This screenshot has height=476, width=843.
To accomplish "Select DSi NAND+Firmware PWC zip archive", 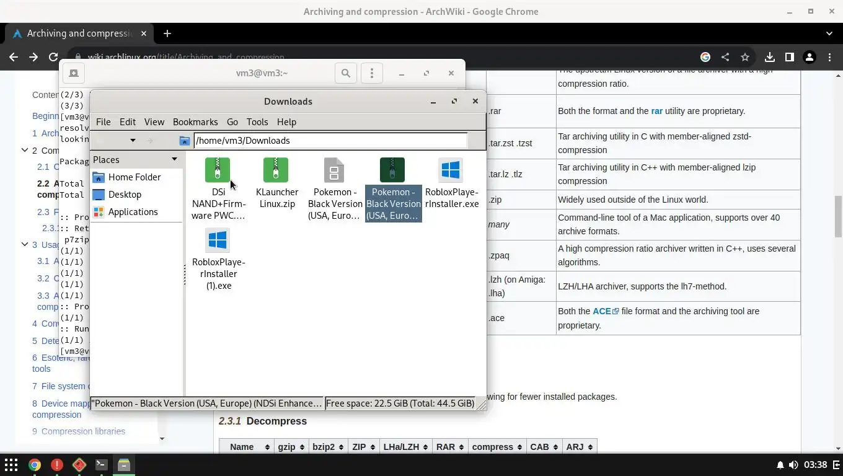I will pyautogui.click(x=218, y=189).
